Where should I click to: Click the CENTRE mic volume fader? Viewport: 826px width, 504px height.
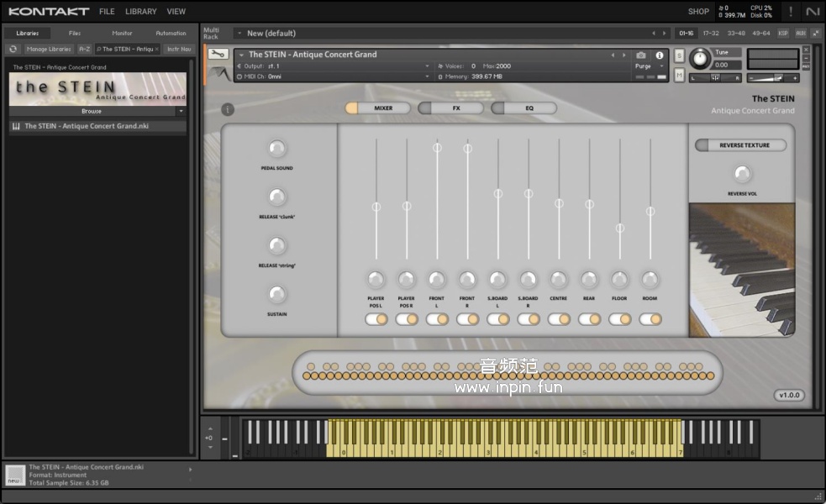pos(559,203)
